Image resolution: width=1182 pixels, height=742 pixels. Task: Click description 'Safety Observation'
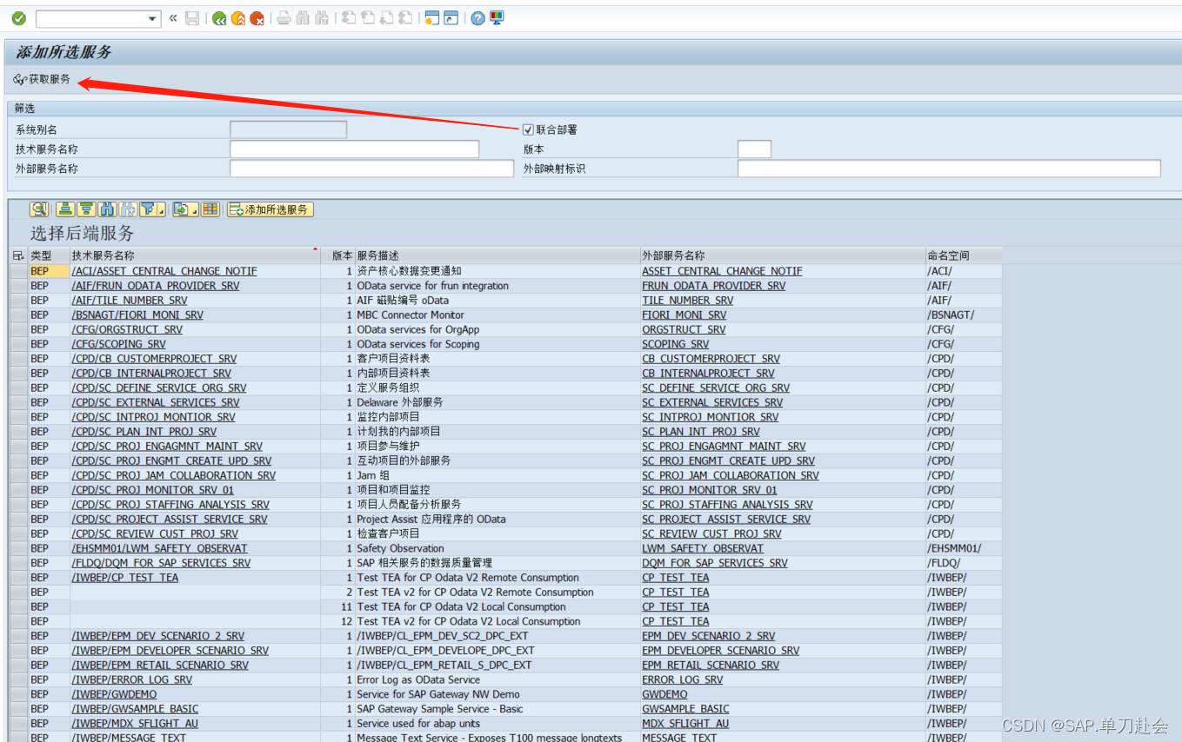coord(400,548)
